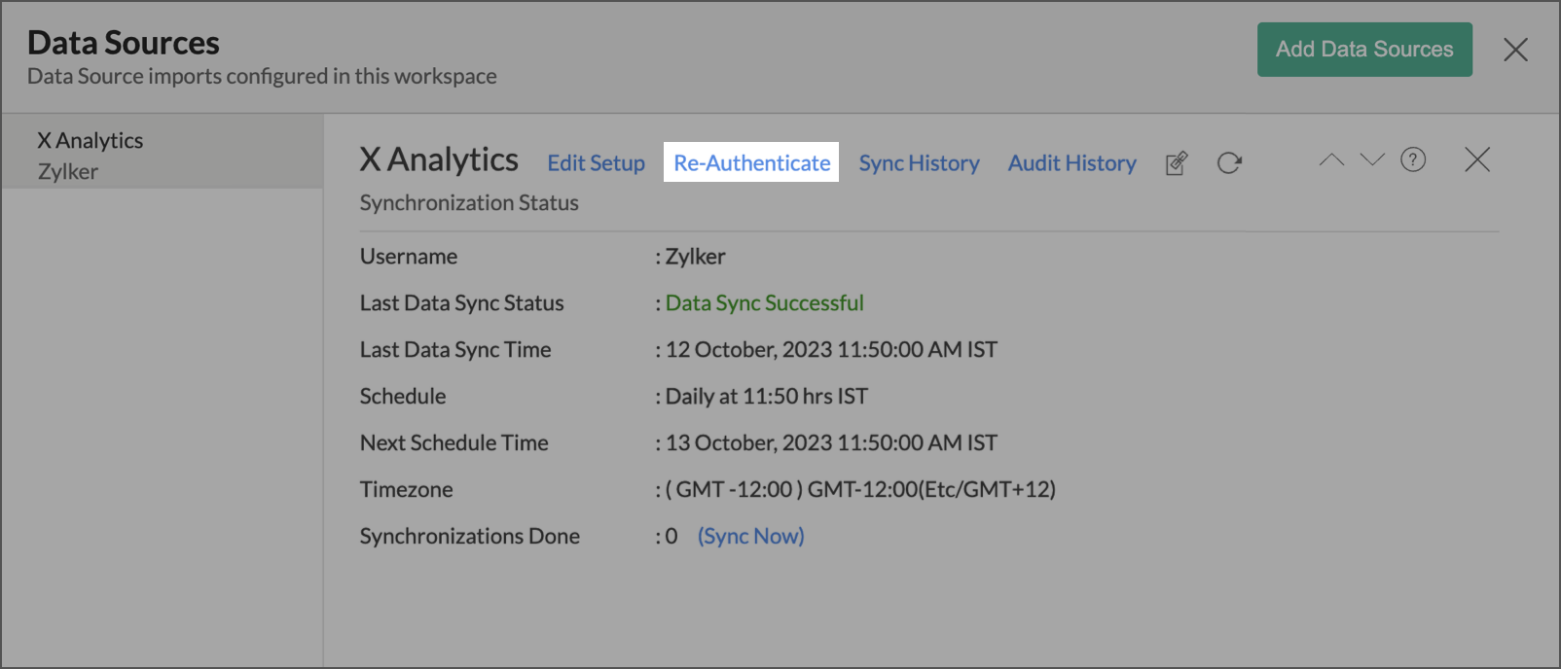1561x669 pixels.
Task: Click the Re-Authenticate link
Action: 751,162
